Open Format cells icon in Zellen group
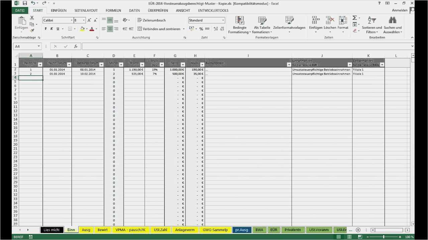428x240 pixels. (x=343, y=20)
